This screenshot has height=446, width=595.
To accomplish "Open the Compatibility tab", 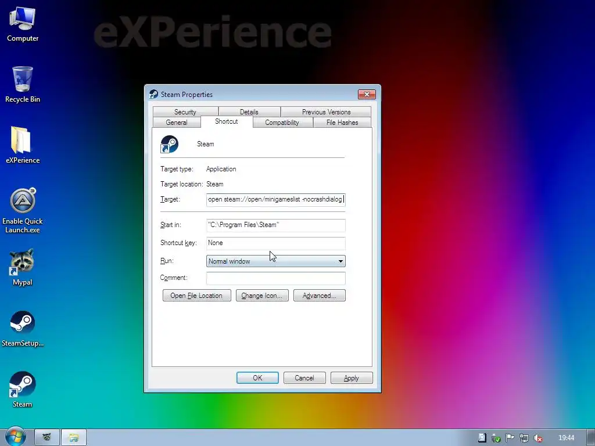I will pos(282,122).
